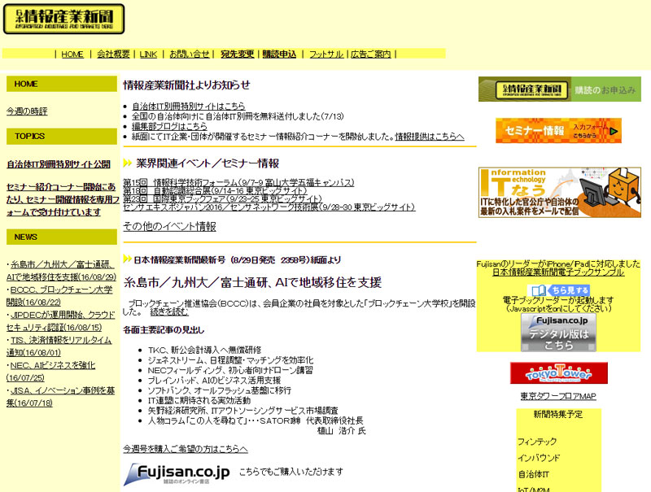This screenshot has height=492, width=651.
Task: Click the セミナー情報 入力フォーム banner
Action: 558,131
